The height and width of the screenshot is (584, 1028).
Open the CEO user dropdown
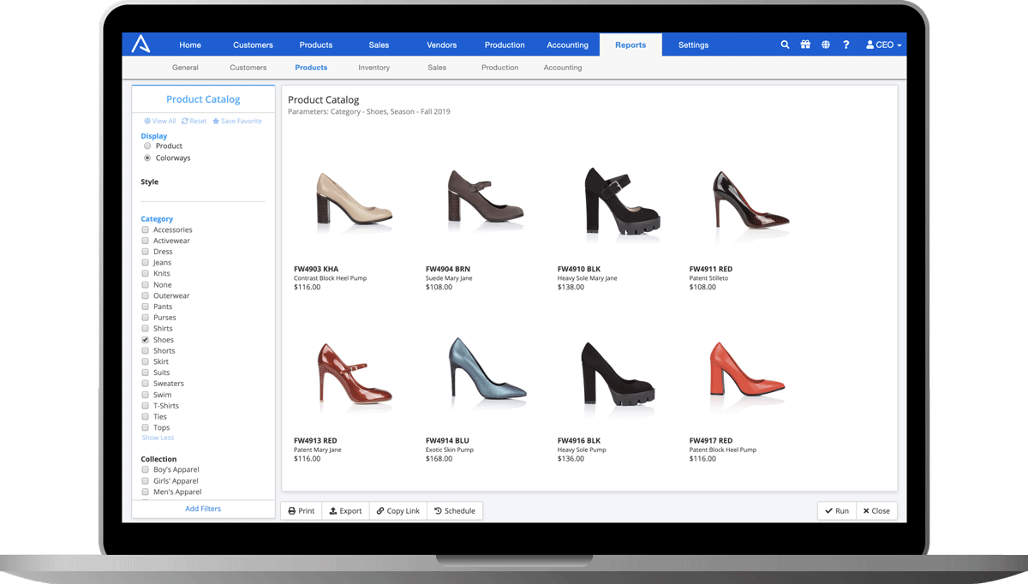(x=883, y=45)
